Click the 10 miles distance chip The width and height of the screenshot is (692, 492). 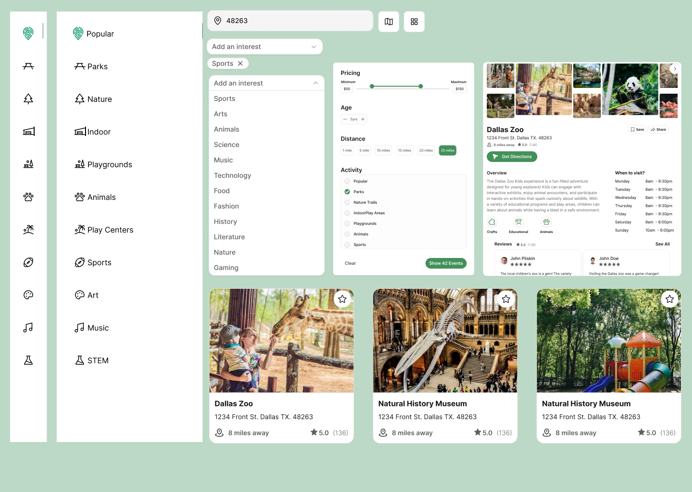tap(383, 150)
